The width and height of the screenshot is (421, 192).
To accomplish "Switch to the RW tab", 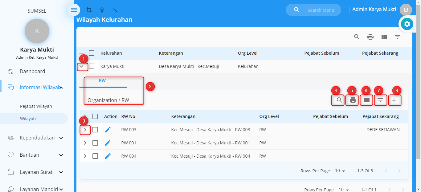I will click(102, 81).
